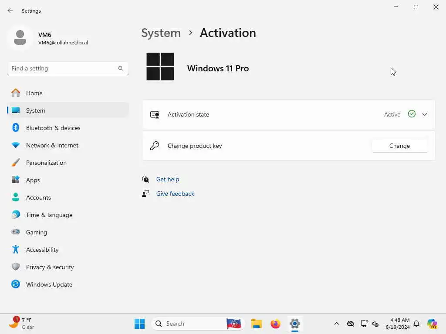Image resolution: width=446 pixels, height=334 pixels.
Task: Click the Give feedback person icon
Action: point(145,194)
